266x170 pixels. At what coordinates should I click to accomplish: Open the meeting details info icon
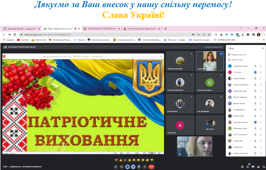pyautogui.click(x=242, y=167)
